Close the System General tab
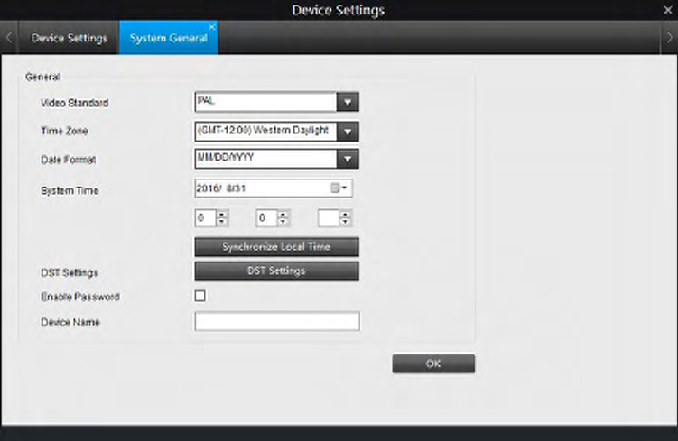 click(x=212, y=27)
